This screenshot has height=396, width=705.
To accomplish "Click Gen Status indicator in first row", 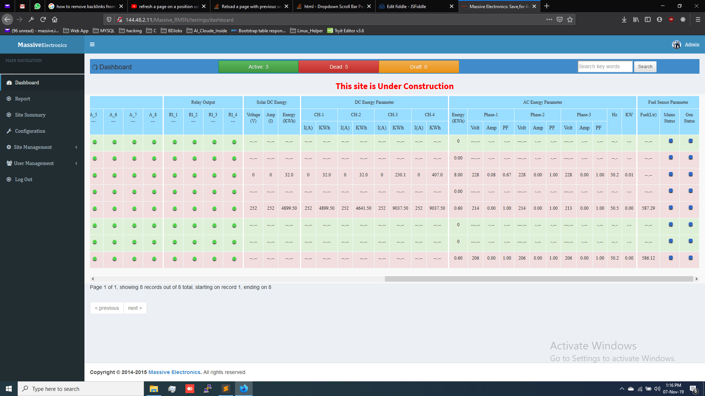I will [690, 141].
